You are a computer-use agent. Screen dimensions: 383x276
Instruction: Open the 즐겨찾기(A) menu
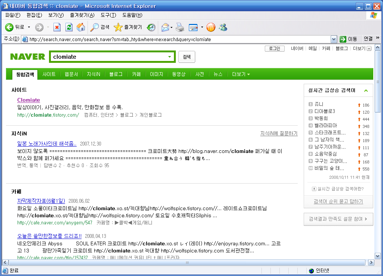(82, 15)
